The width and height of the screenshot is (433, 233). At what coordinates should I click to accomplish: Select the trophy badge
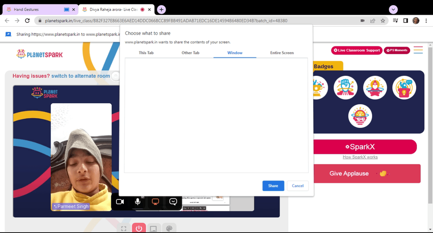point(320,88)
